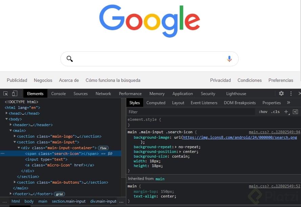Expand background-position shorthand triangle
Viewport: 301px width, 207px height.
click(180, 152)
